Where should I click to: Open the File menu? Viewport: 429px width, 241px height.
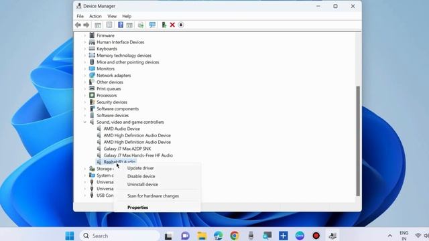pyautogui.click(x=80, y=16)
